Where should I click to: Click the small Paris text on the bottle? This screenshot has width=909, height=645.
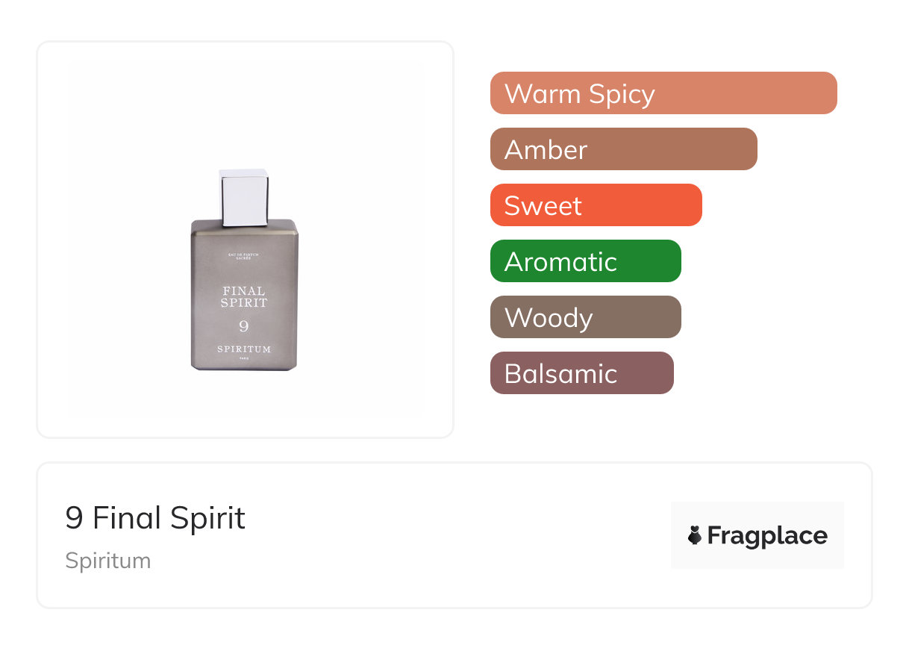(x=244, y=360)
